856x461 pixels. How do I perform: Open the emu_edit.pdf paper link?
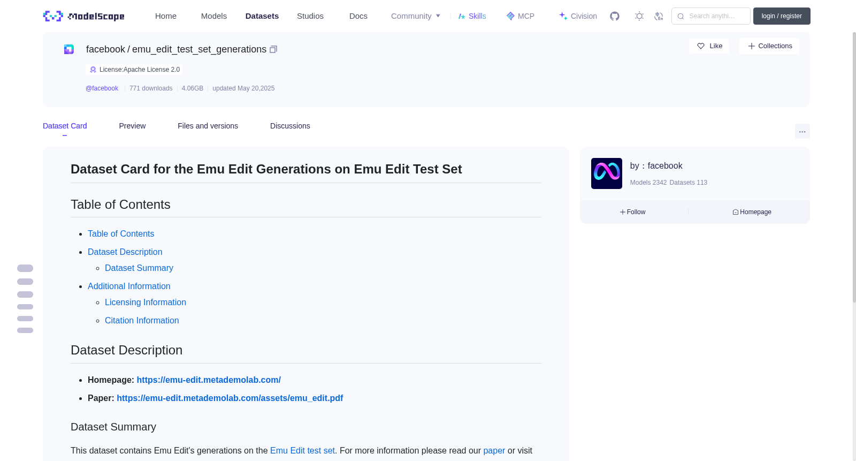pyautogui.click(x=230, y=398)
